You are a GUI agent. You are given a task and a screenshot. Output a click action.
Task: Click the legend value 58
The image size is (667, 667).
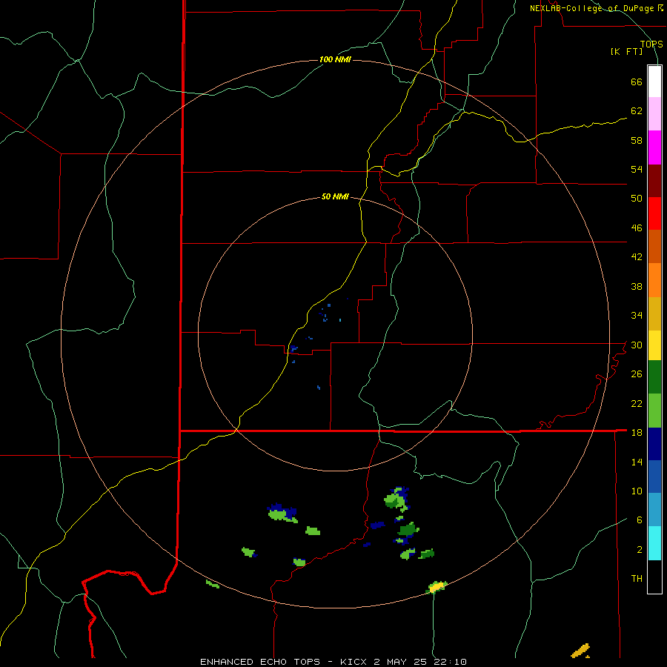(637, 140)
